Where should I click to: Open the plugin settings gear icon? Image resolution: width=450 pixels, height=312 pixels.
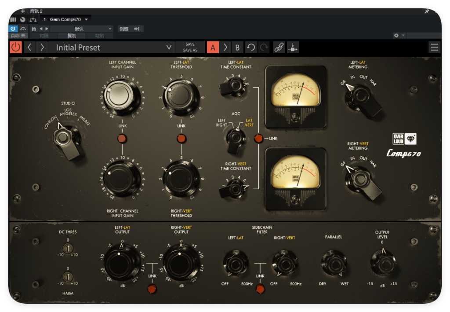tap(396, 35)
